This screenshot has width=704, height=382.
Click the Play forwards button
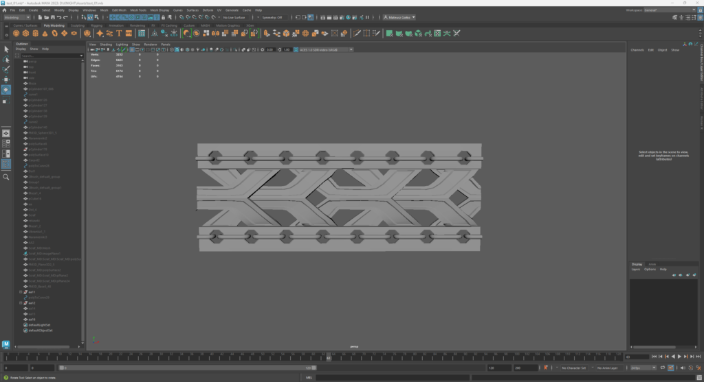(x=679, y=357)
